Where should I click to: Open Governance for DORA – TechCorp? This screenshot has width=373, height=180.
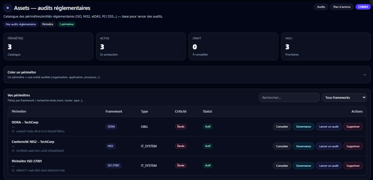click(303, 127)
